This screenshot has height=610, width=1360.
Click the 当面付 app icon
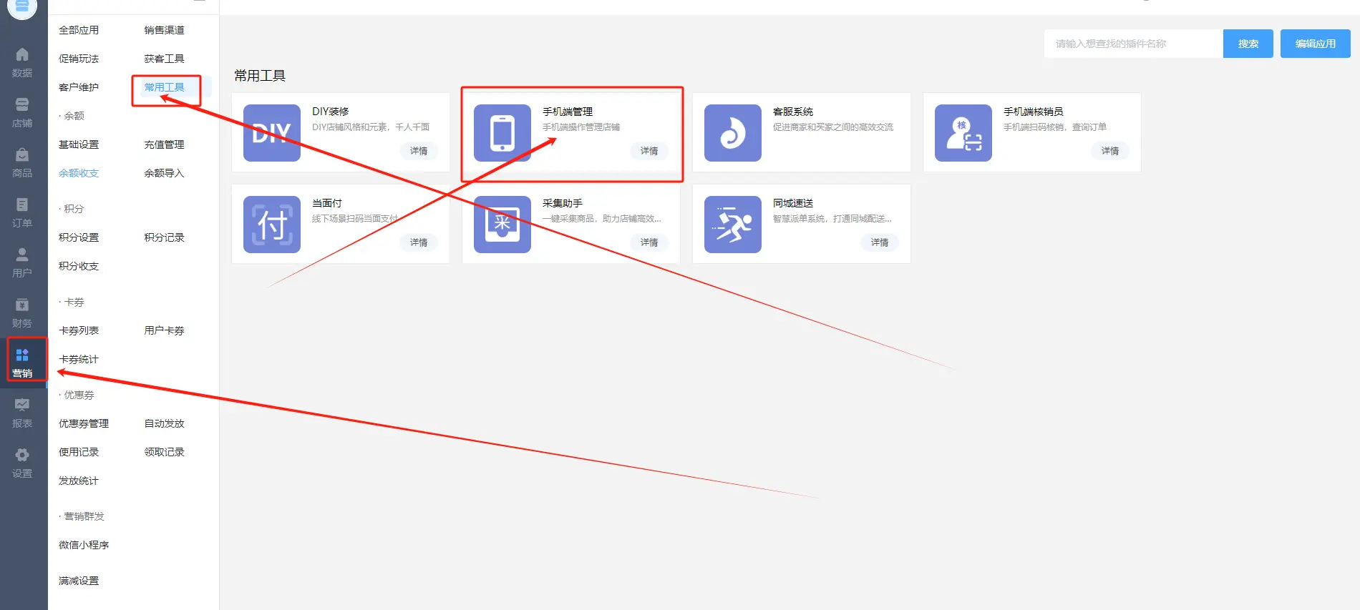point(272,225)
